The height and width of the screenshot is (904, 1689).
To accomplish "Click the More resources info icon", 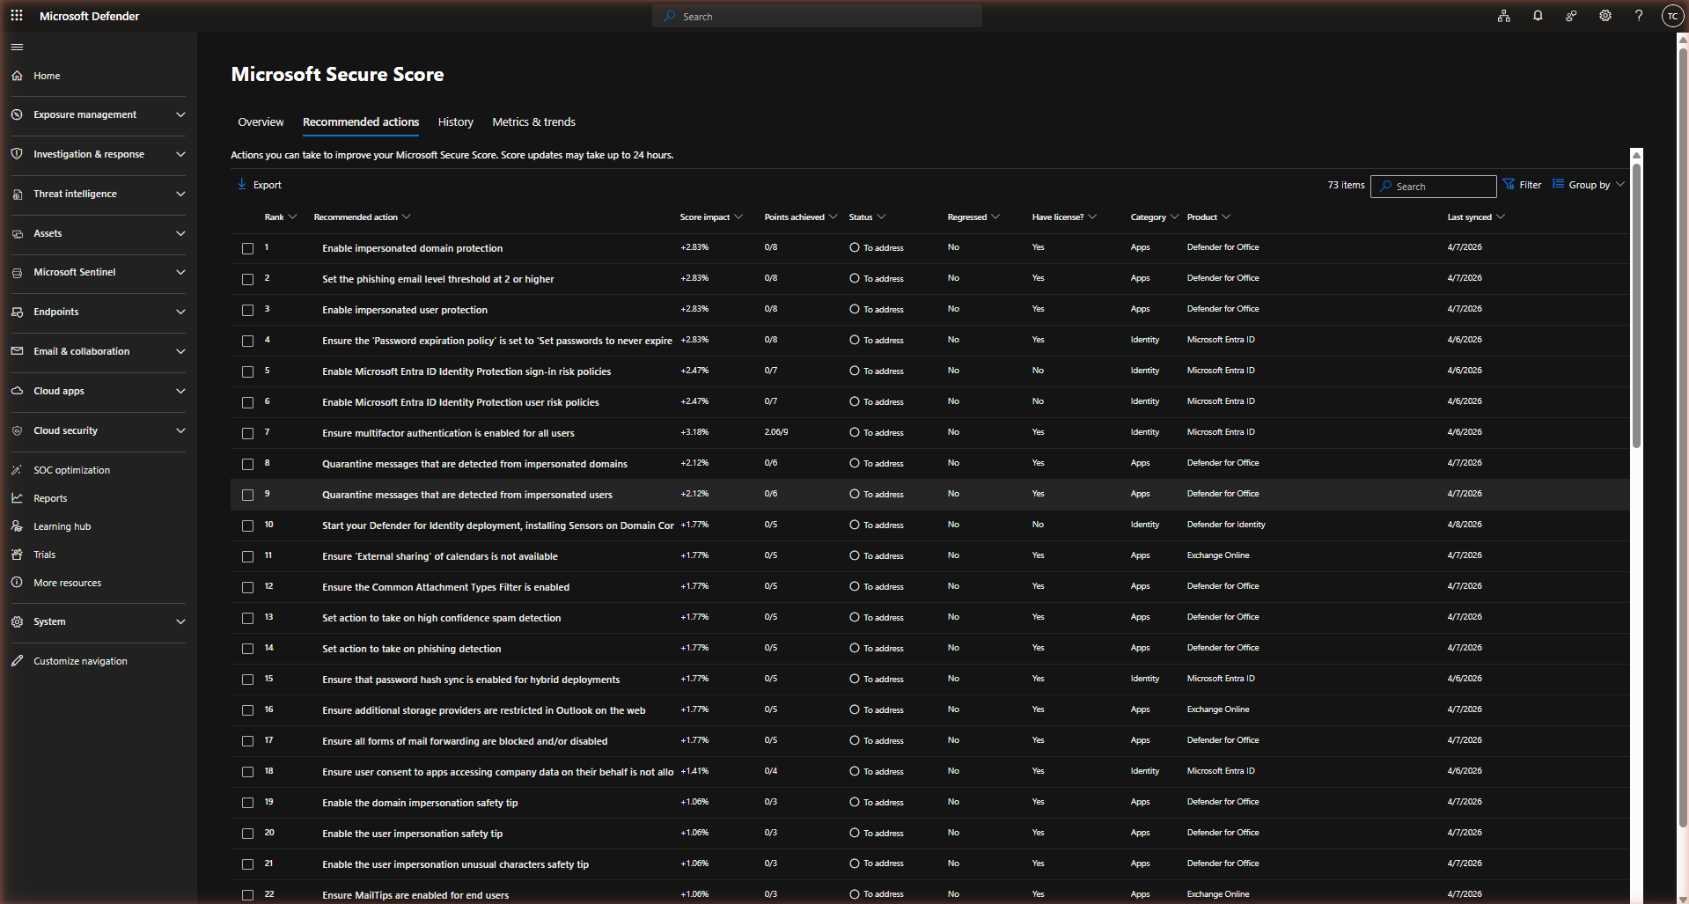I will [x=17, y=583].
